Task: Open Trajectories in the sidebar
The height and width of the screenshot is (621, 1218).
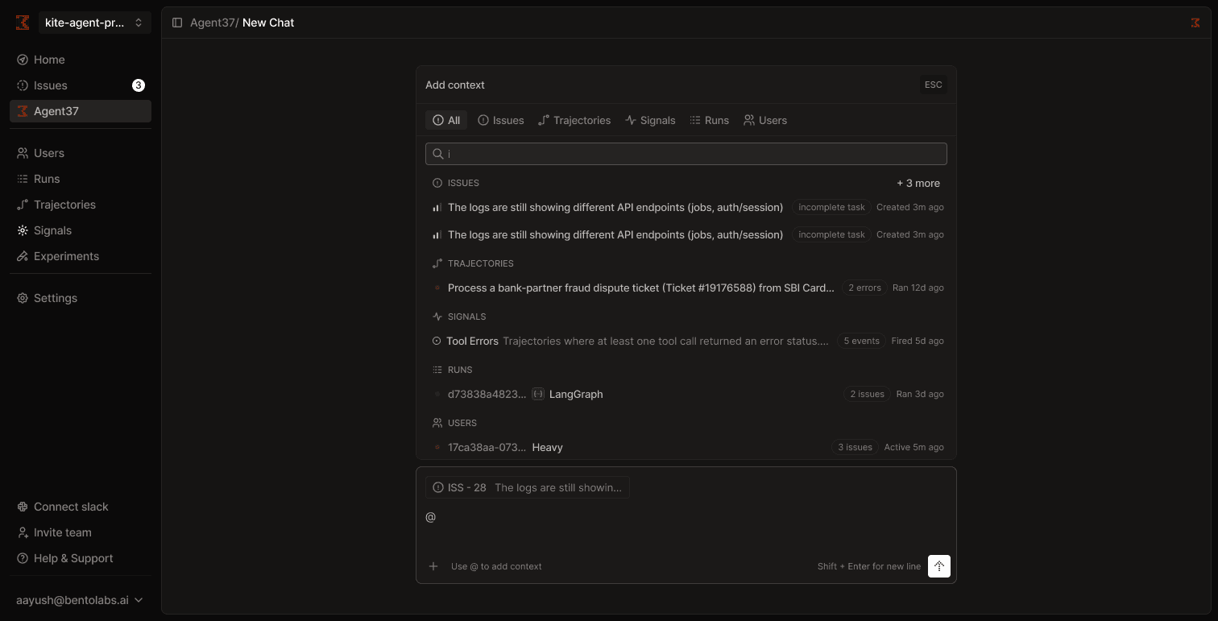Action: pos(81,205)
